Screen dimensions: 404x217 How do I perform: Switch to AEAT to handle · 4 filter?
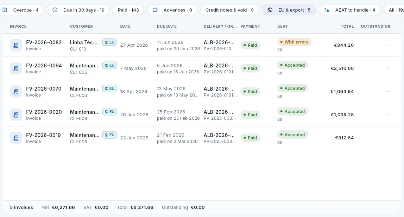pyautogui.click(x=350, y=10)
